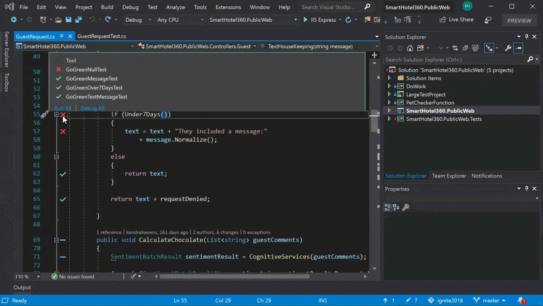Open Solution Explorer's Home view icon
This screenshot has width=543, height=306.
coord(410,48)
